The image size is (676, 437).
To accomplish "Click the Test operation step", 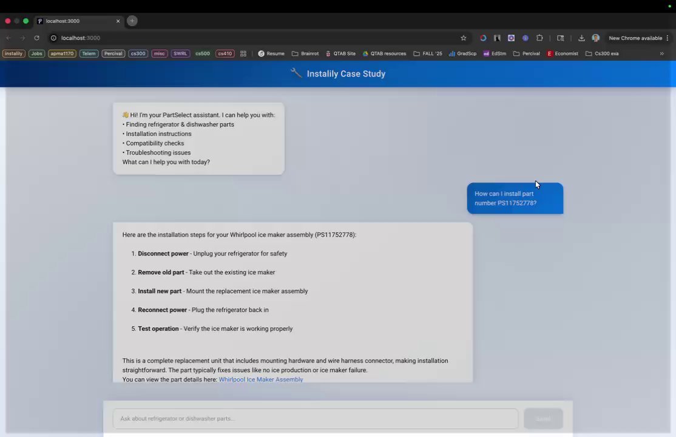I will point(215,329).
